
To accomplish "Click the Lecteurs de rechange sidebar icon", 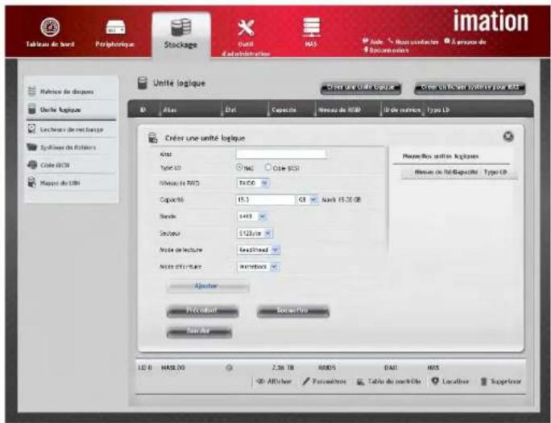I will click(31, 129).
